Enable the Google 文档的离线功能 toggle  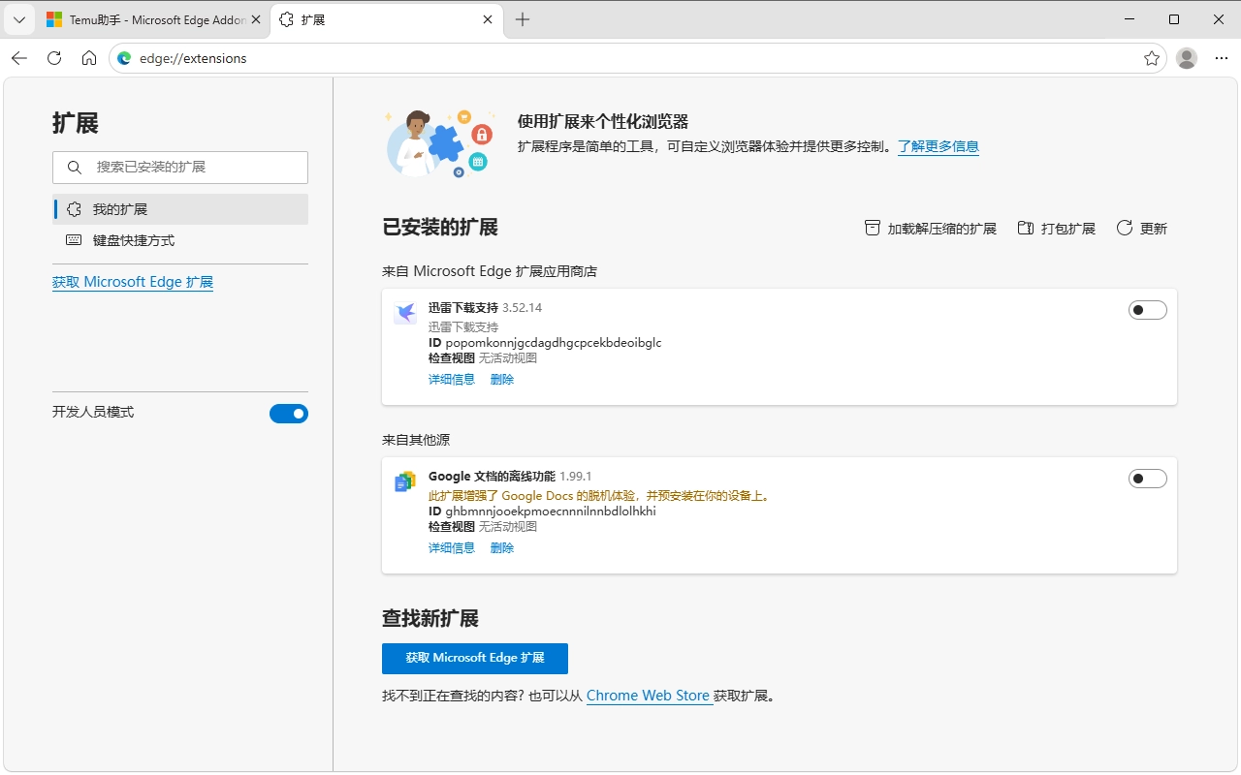[1147, 478]
